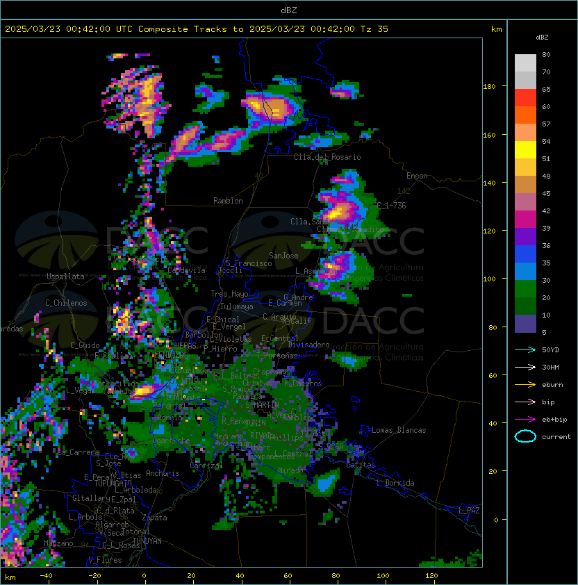
Task: Click the 'Carrizal' place label
Action: coord(206,465)
